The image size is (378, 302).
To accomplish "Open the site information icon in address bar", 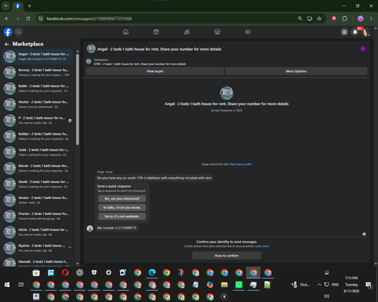I will pyautogui.click(x=41, y=19).
